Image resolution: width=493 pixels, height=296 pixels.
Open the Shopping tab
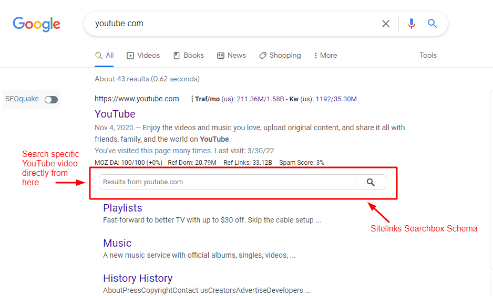[280, 56]
